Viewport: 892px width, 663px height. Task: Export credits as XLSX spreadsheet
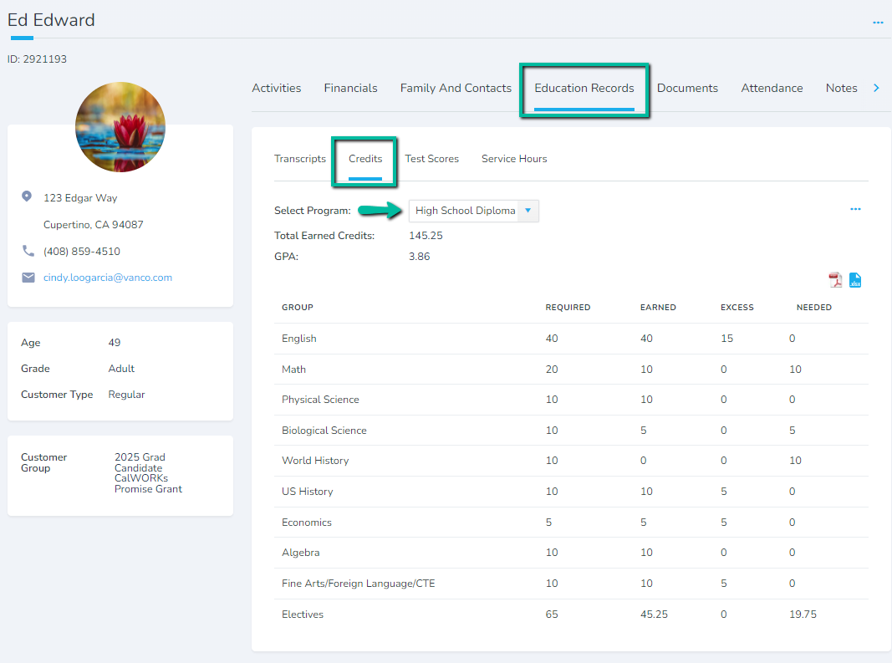(x=855, y=280)
